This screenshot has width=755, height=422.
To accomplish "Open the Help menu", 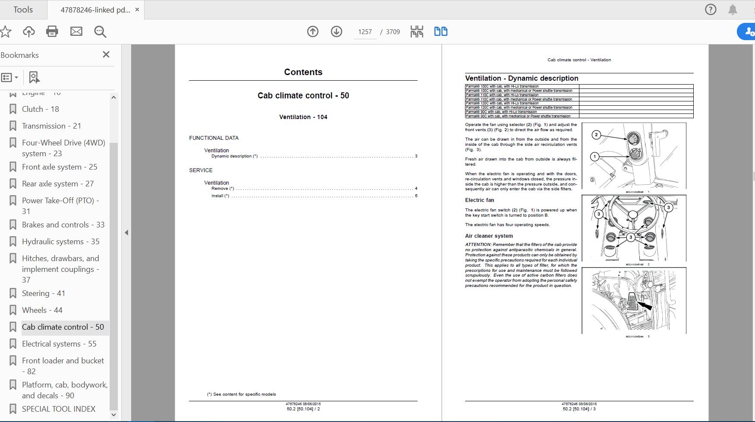I will pyautogui.click(x=711, y=9).
